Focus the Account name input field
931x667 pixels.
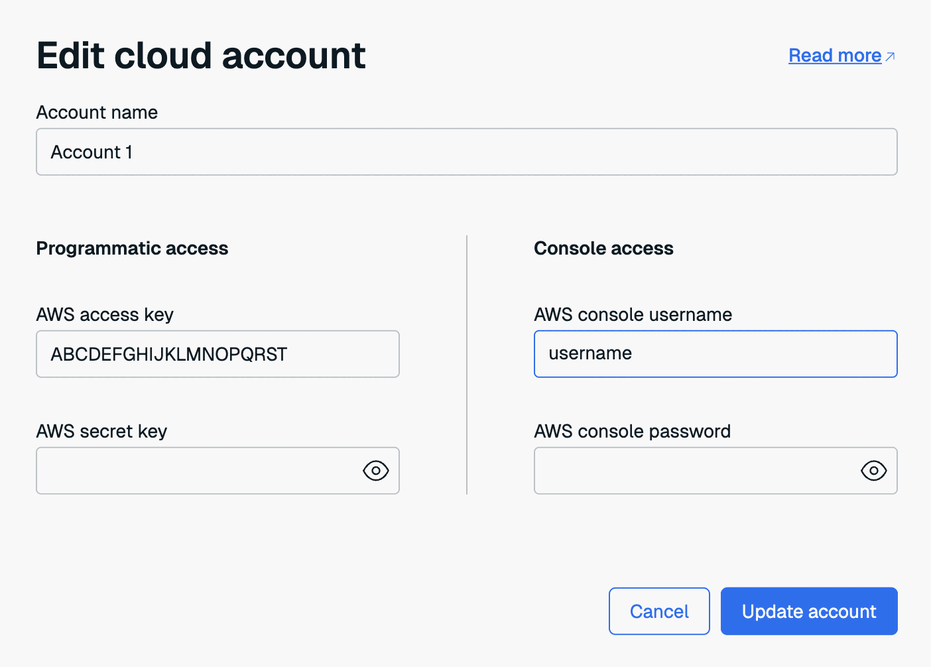click(466, 152)
